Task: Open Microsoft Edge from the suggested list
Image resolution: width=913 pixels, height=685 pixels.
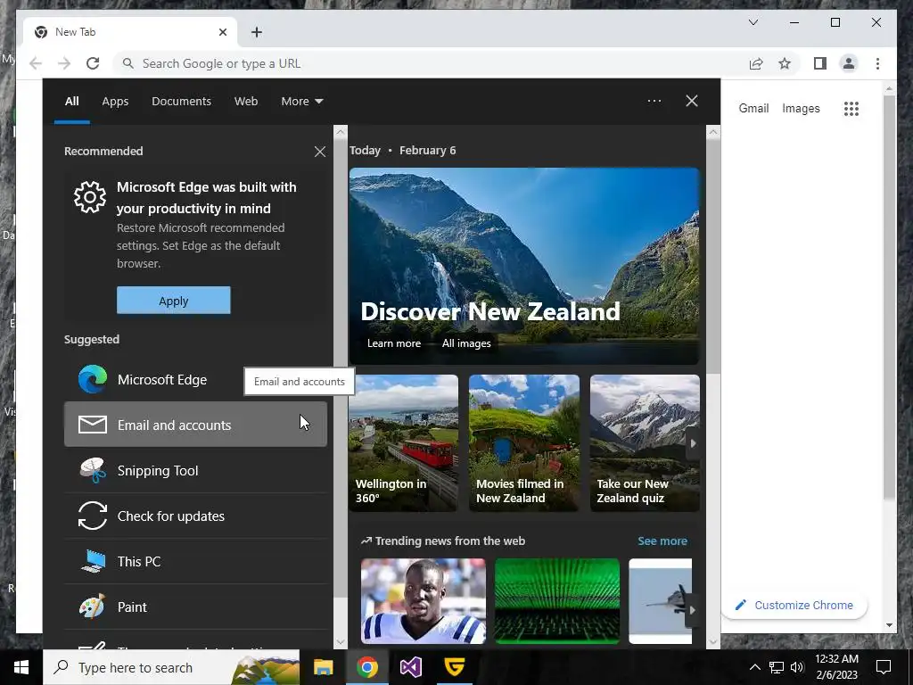Action: tap(195, 380)
